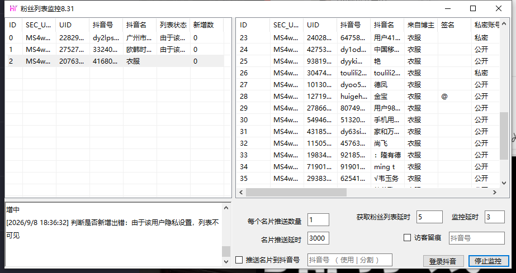Select right row 25 named 艳

point(368,61)
